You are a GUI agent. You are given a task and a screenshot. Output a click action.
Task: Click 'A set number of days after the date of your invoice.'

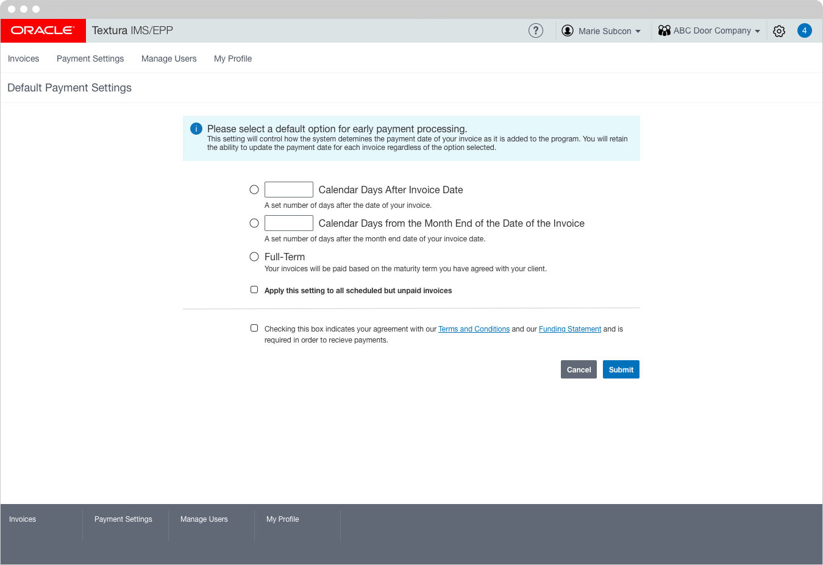(348, 205)
